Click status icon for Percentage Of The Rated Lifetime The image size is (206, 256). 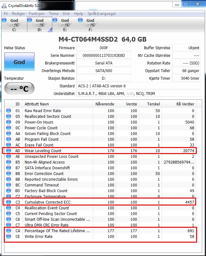tap(9, 231)
